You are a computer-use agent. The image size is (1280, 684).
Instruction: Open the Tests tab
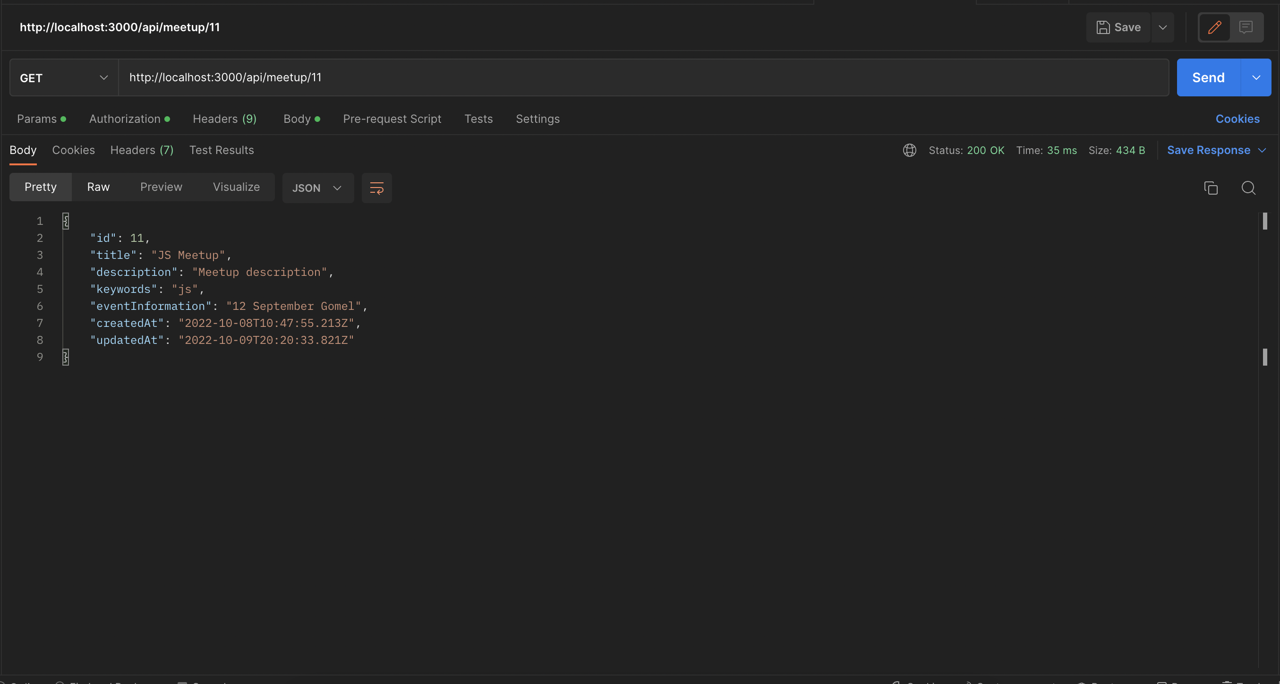(478, 119)
